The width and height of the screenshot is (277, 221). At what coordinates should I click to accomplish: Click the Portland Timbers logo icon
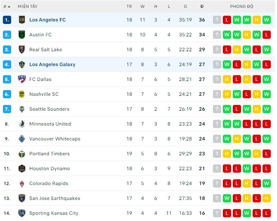click(22, 154)
